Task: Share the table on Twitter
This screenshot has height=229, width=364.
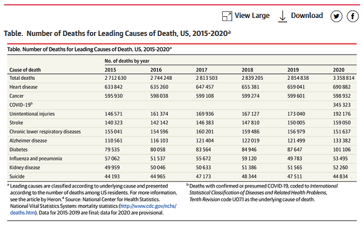Action: tap(336, 16)
